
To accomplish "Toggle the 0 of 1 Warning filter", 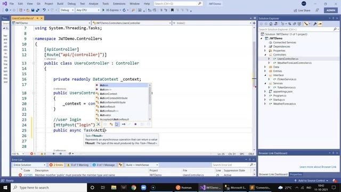I will click(x=78, y=165).
